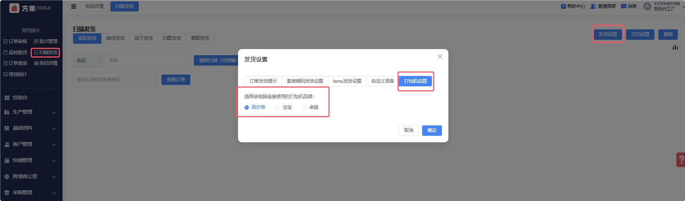Switch to temu发货设置 tab
Screen dimensions: 685x201
tap(347, 81)
